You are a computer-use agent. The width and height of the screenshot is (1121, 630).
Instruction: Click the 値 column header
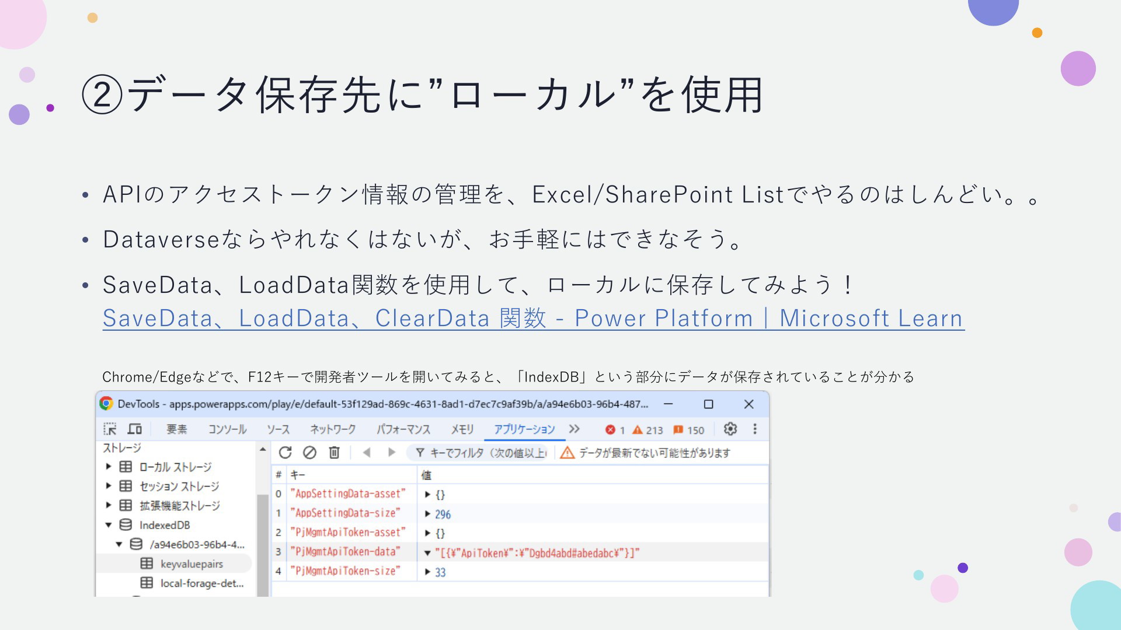593,475
